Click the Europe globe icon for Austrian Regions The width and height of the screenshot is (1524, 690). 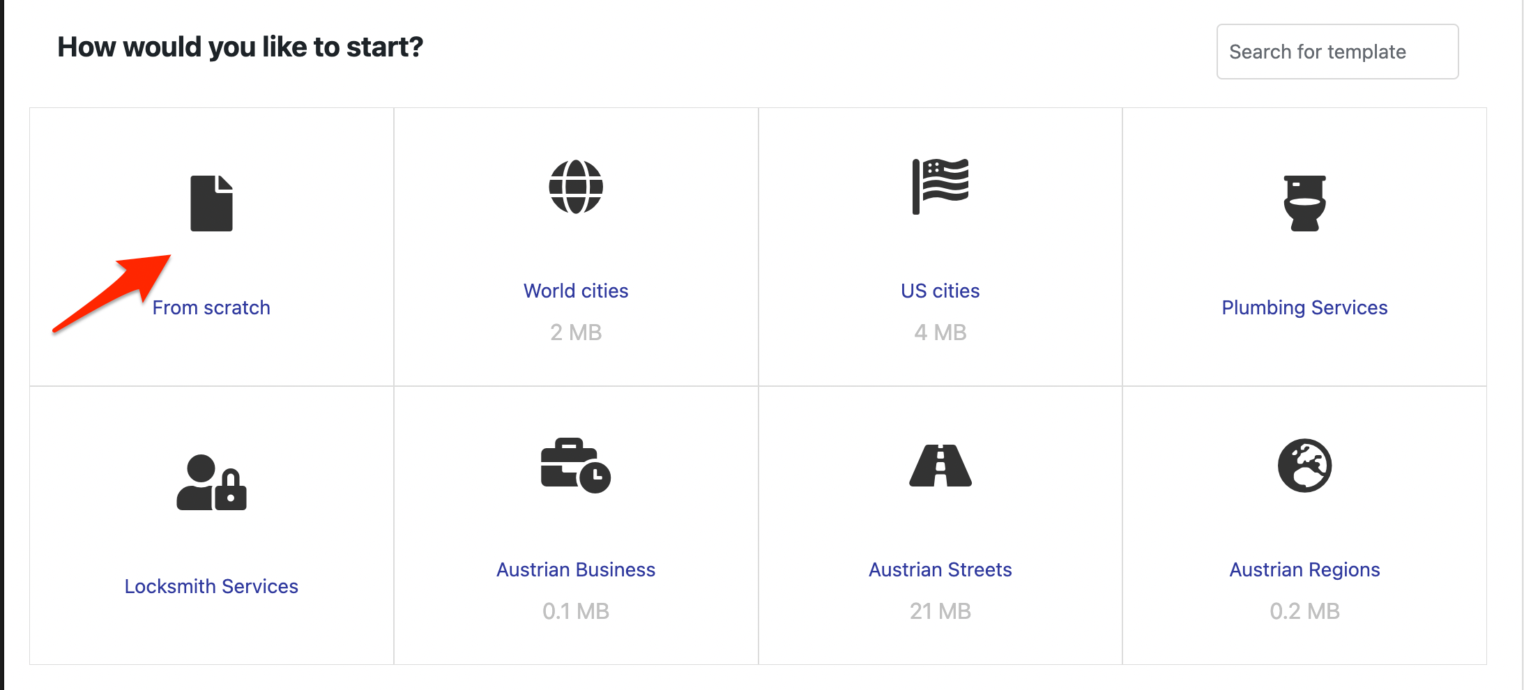click(x=1304, y=466)
